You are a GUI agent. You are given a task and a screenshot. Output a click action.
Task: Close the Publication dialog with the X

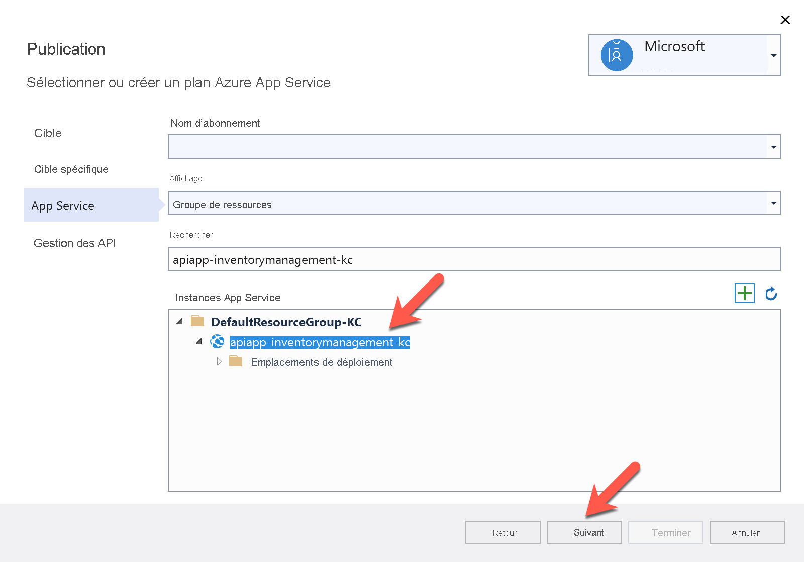785,20
